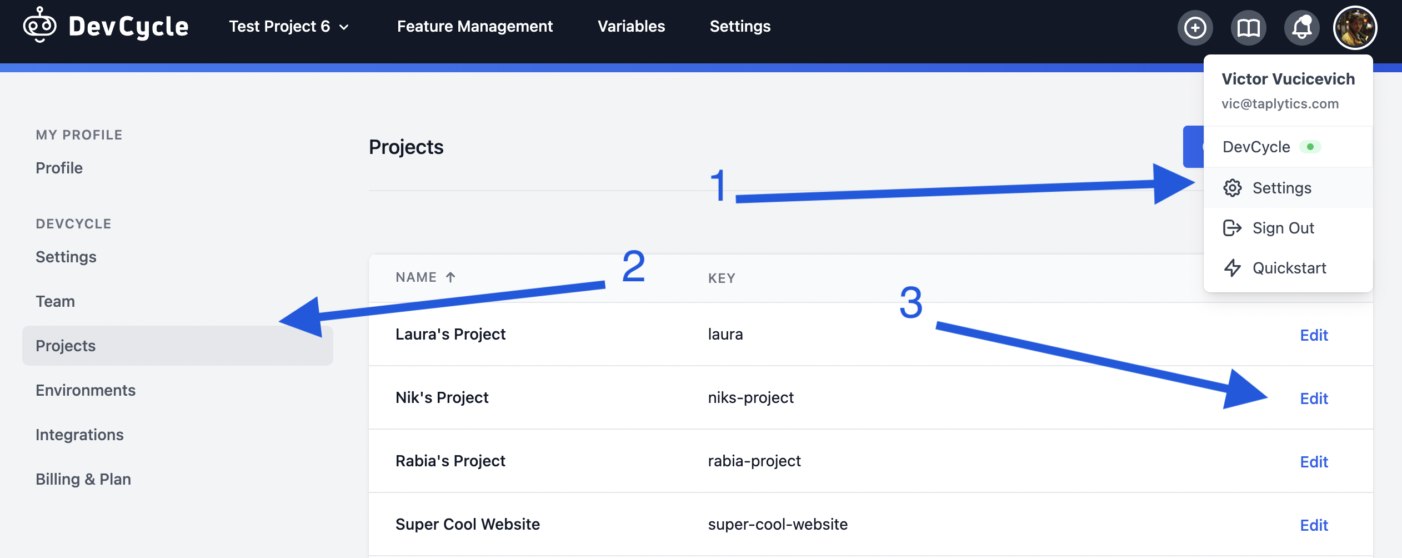Select Projects in the sidebar
This screenshot has height=558, width=1402.
[x=178, y=346]
